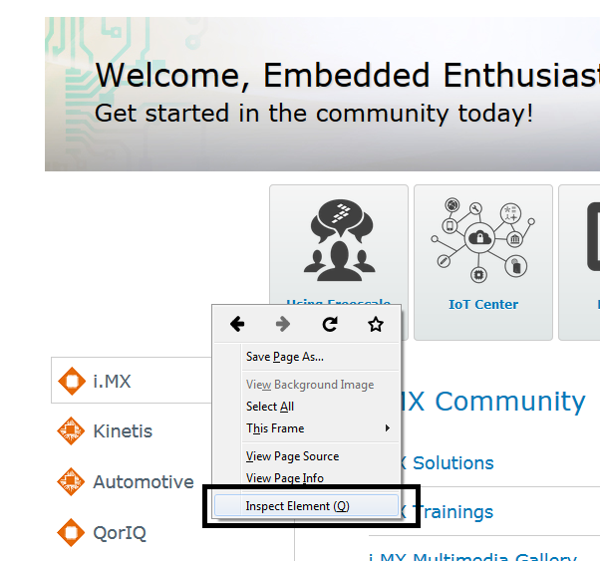The width and height of the screenshot is (600, 561).
Task: Click the Bookmark star in context menu
Action: [x=376, y=324]
